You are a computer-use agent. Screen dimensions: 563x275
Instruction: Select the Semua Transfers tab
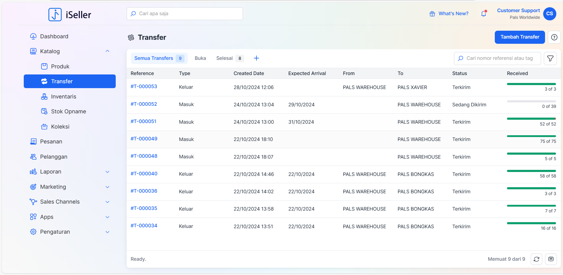tap(159, 58)
